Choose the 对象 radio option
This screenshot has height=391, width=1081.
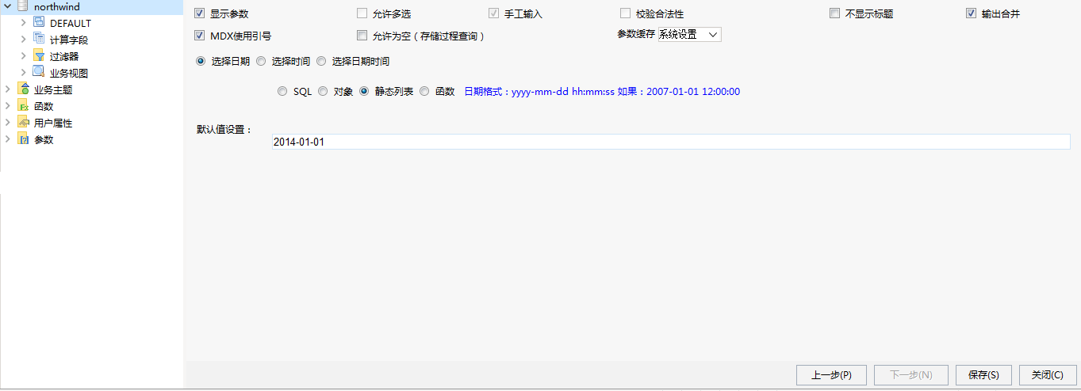(323, 91)
